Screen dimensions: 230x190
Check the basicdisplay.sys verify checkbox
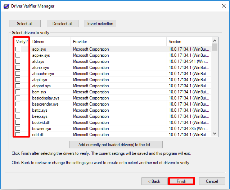[x=18, y=98]
